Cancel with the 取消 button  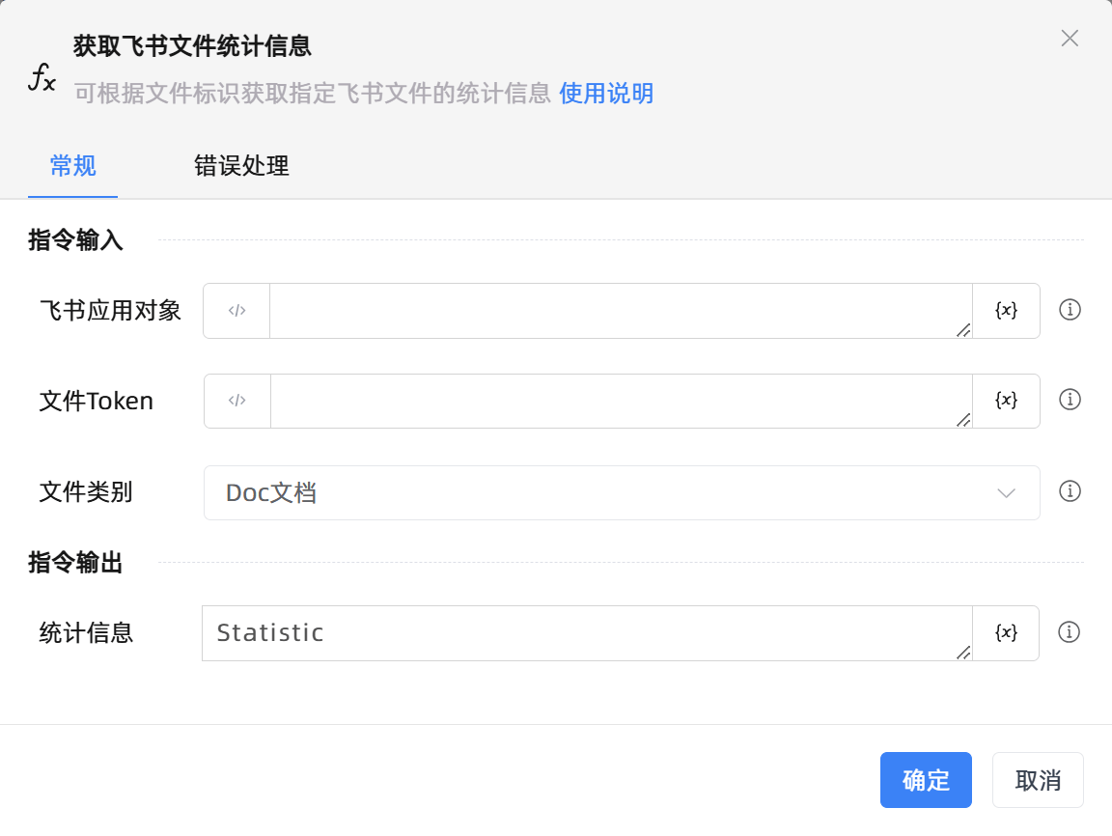click(1038, 780)
